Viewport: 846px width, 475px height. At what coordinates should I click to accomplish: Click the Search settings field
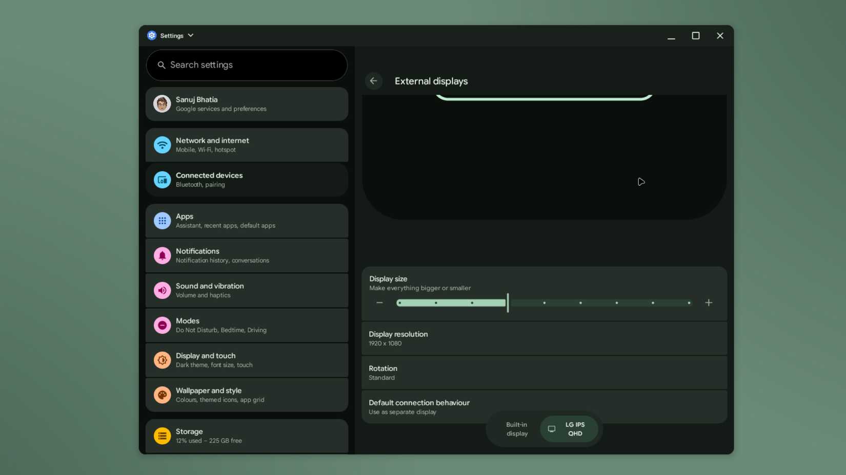246,65
